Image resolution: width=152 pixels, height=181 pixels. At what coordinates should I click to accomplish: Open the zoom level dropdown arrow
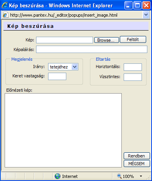(141, 176)
